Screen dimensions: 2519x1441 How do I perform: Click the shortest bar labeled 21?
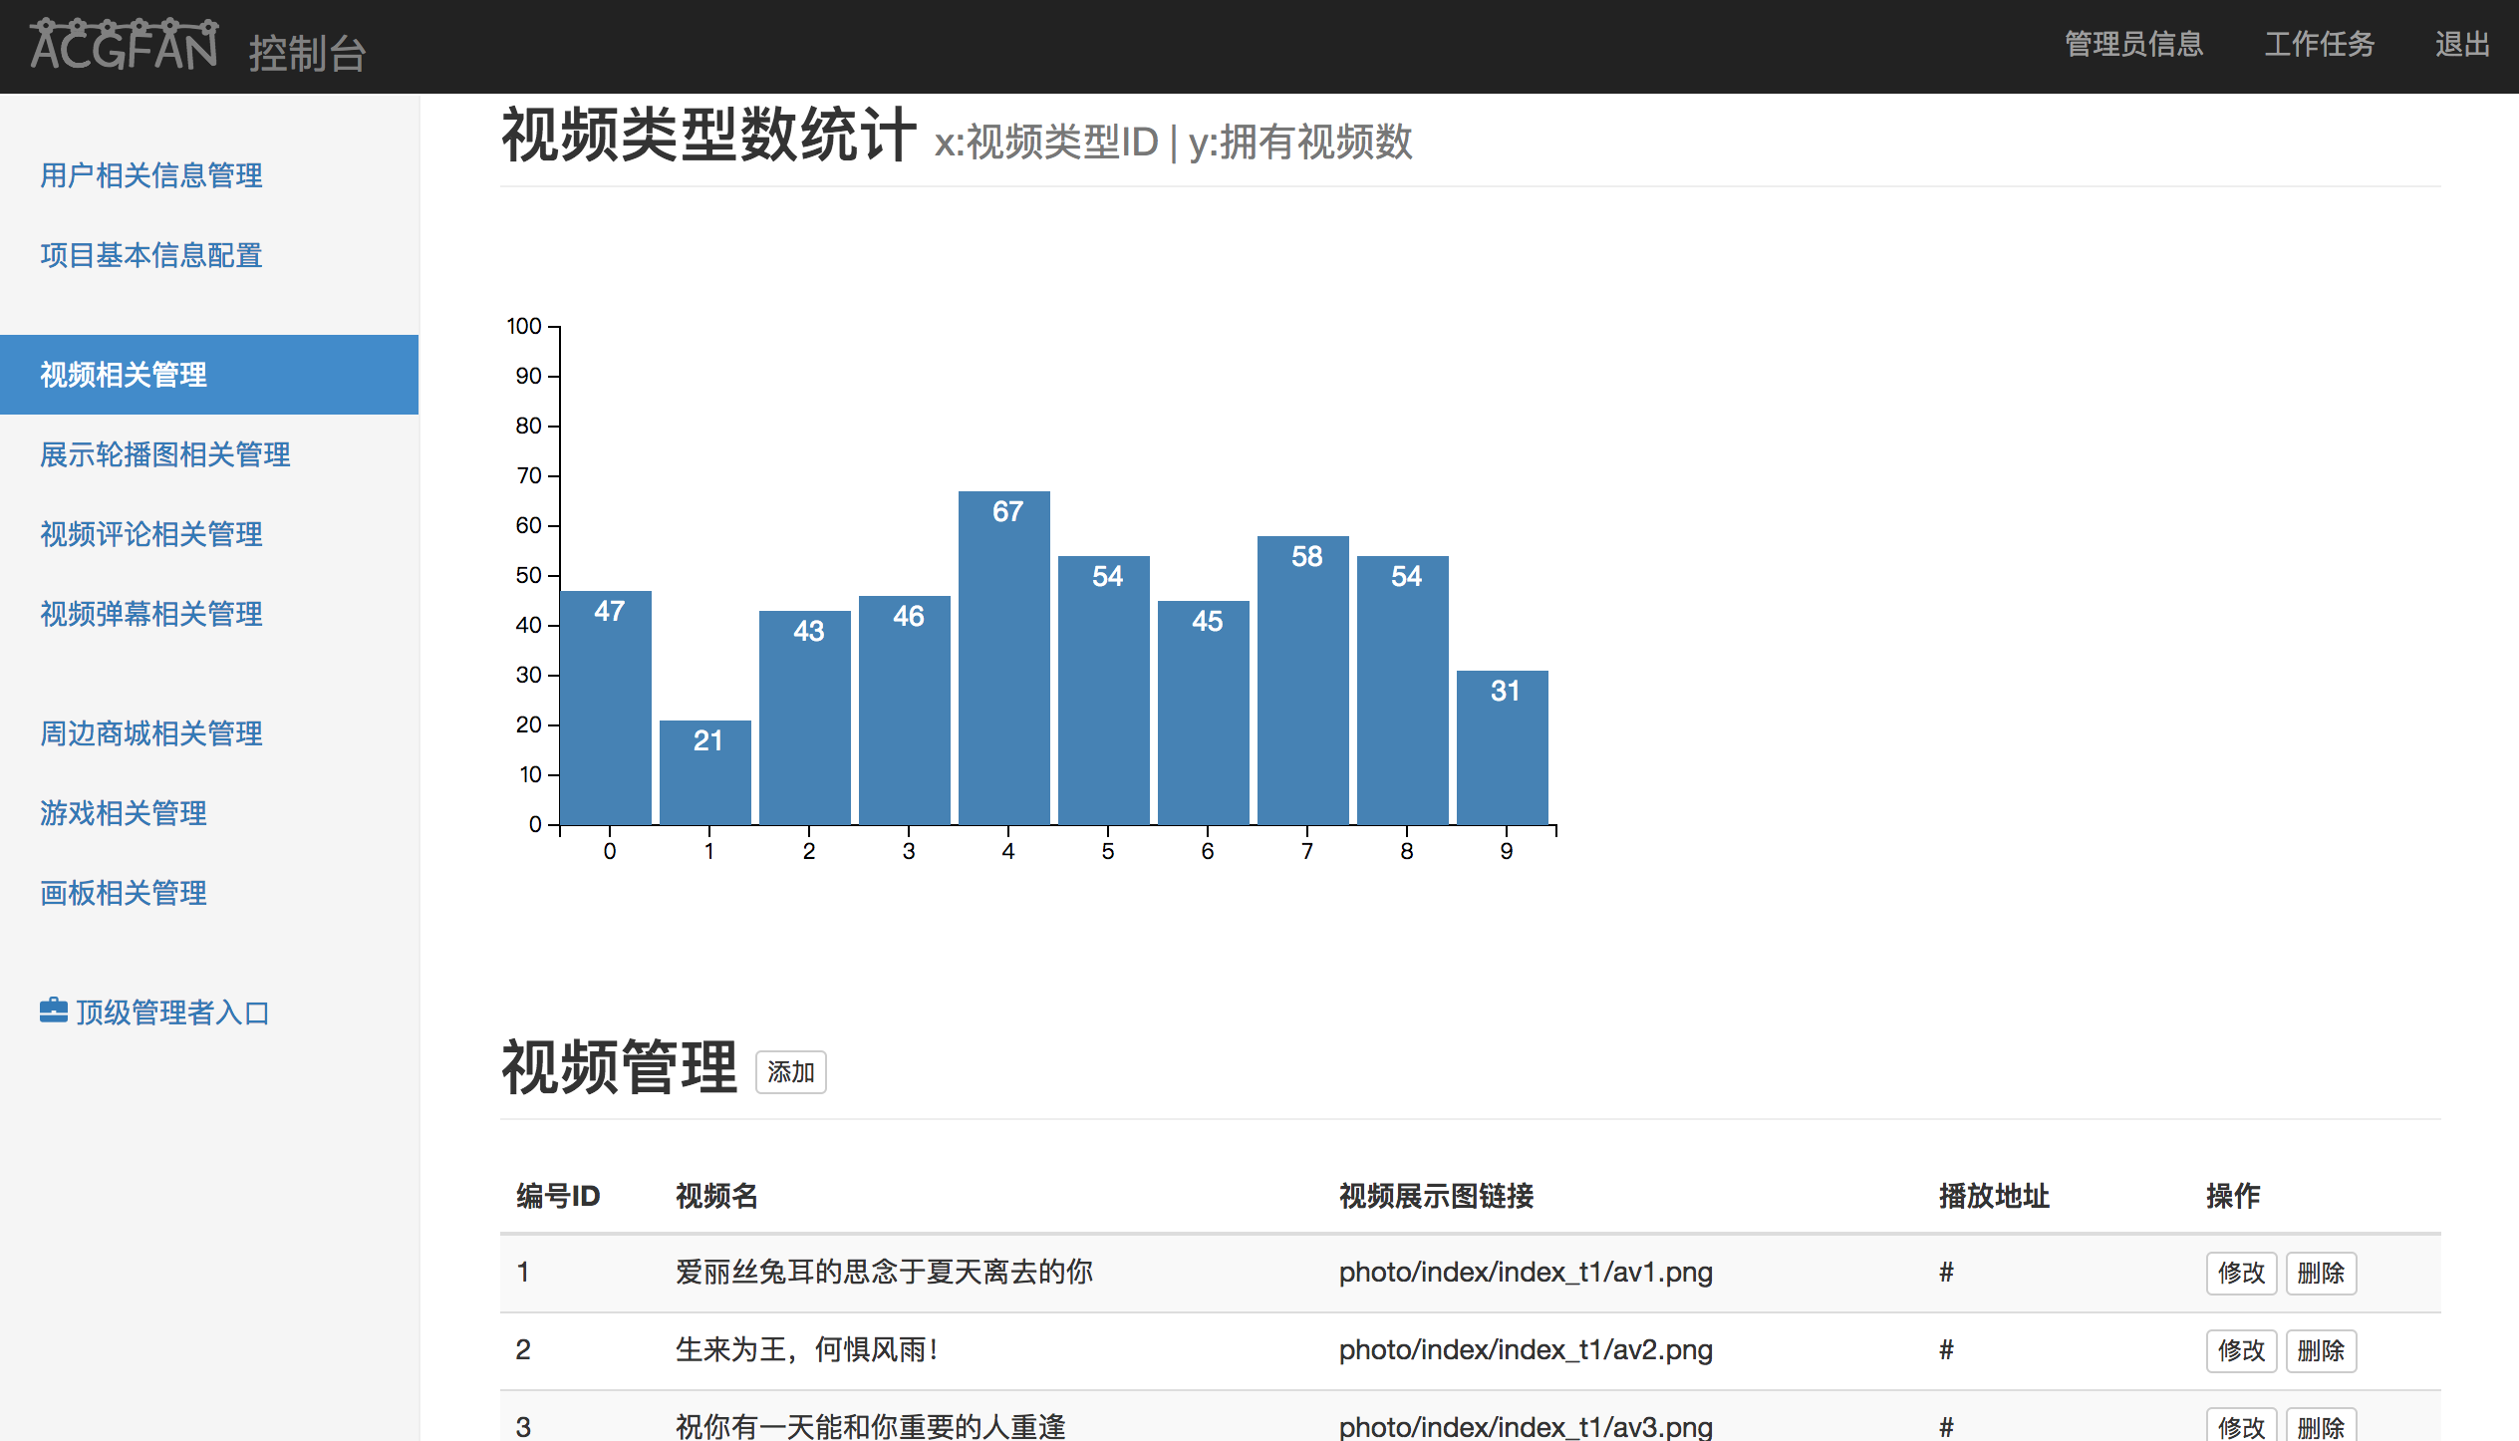coord(704,772)
